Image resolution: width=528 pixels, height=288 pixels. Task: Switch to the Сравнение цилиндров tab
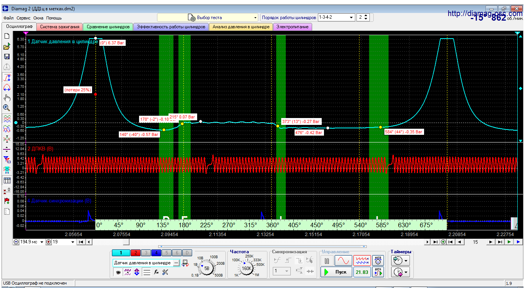coord(108,27)
